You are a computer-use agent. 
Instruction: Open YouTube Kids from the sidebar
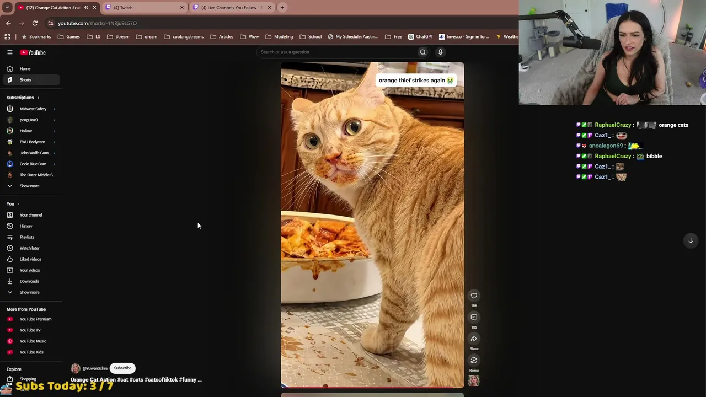(30, 352)
